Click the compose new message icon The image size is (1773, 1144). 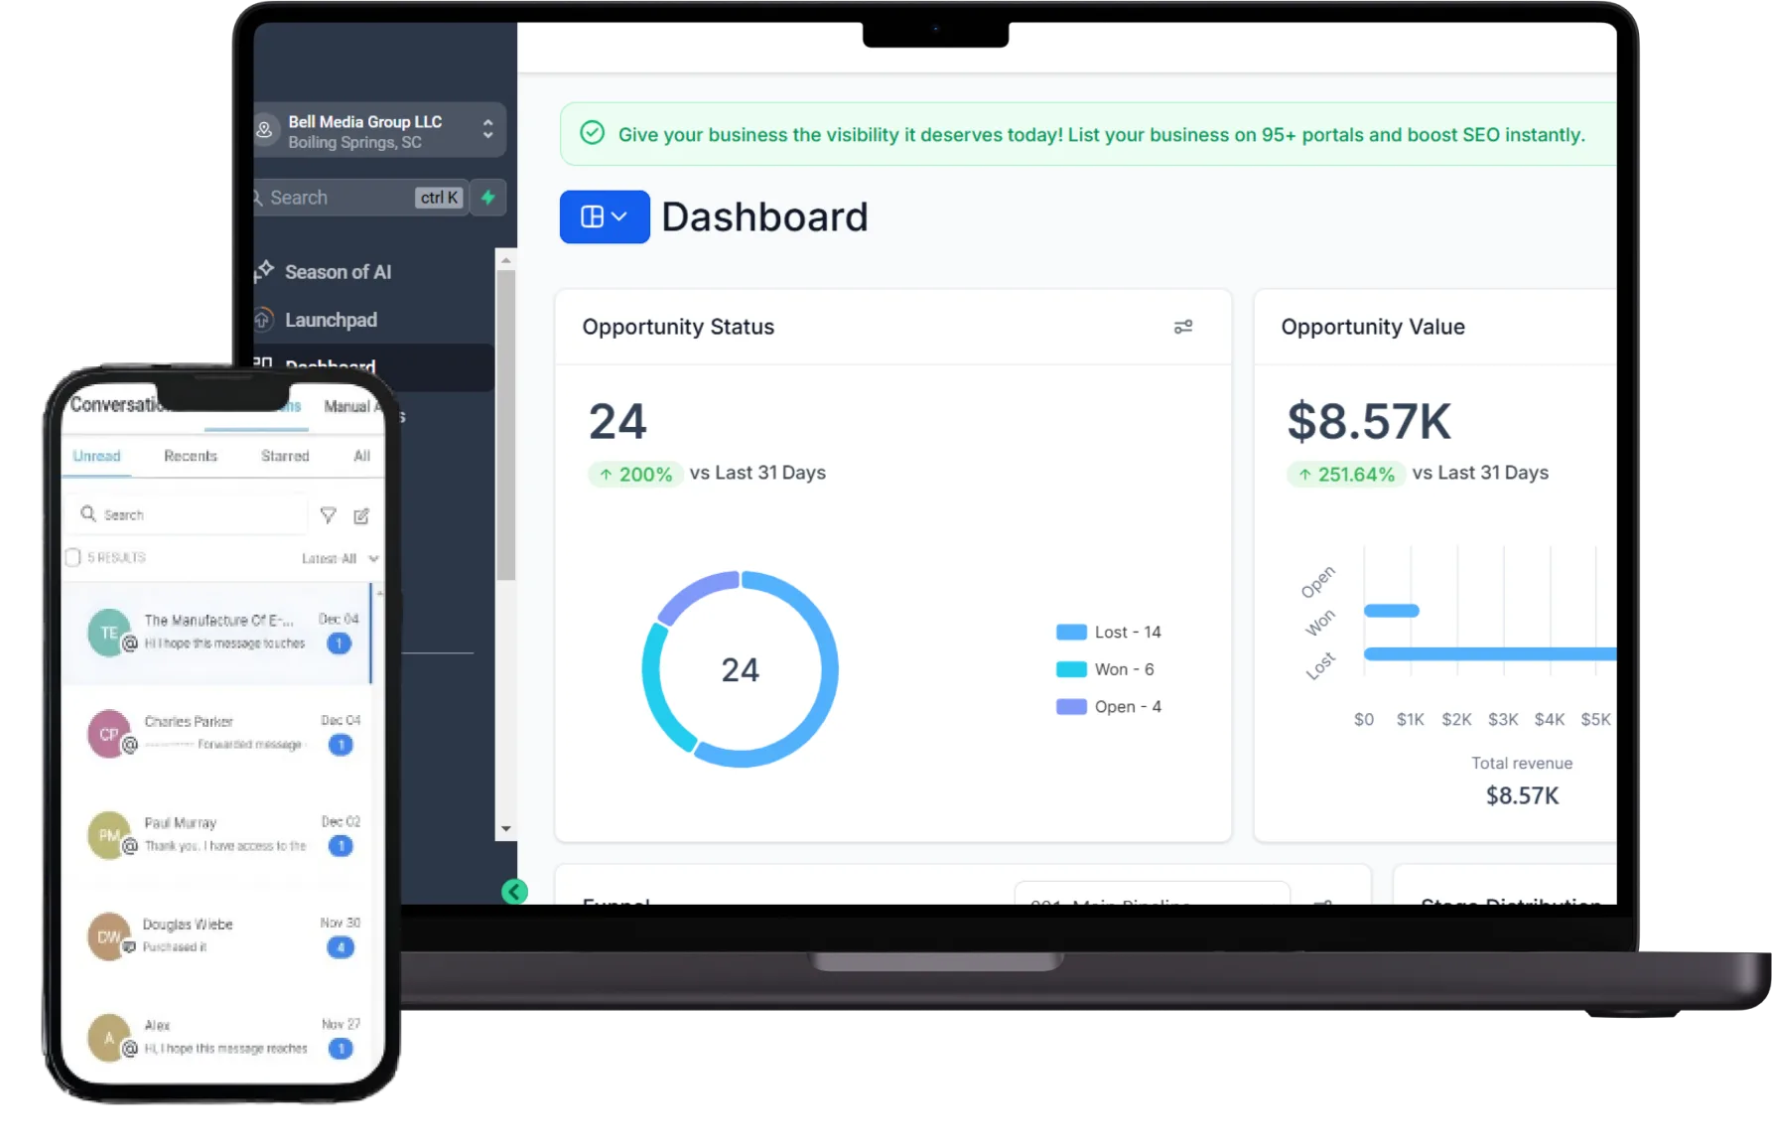tap(361, 516)
